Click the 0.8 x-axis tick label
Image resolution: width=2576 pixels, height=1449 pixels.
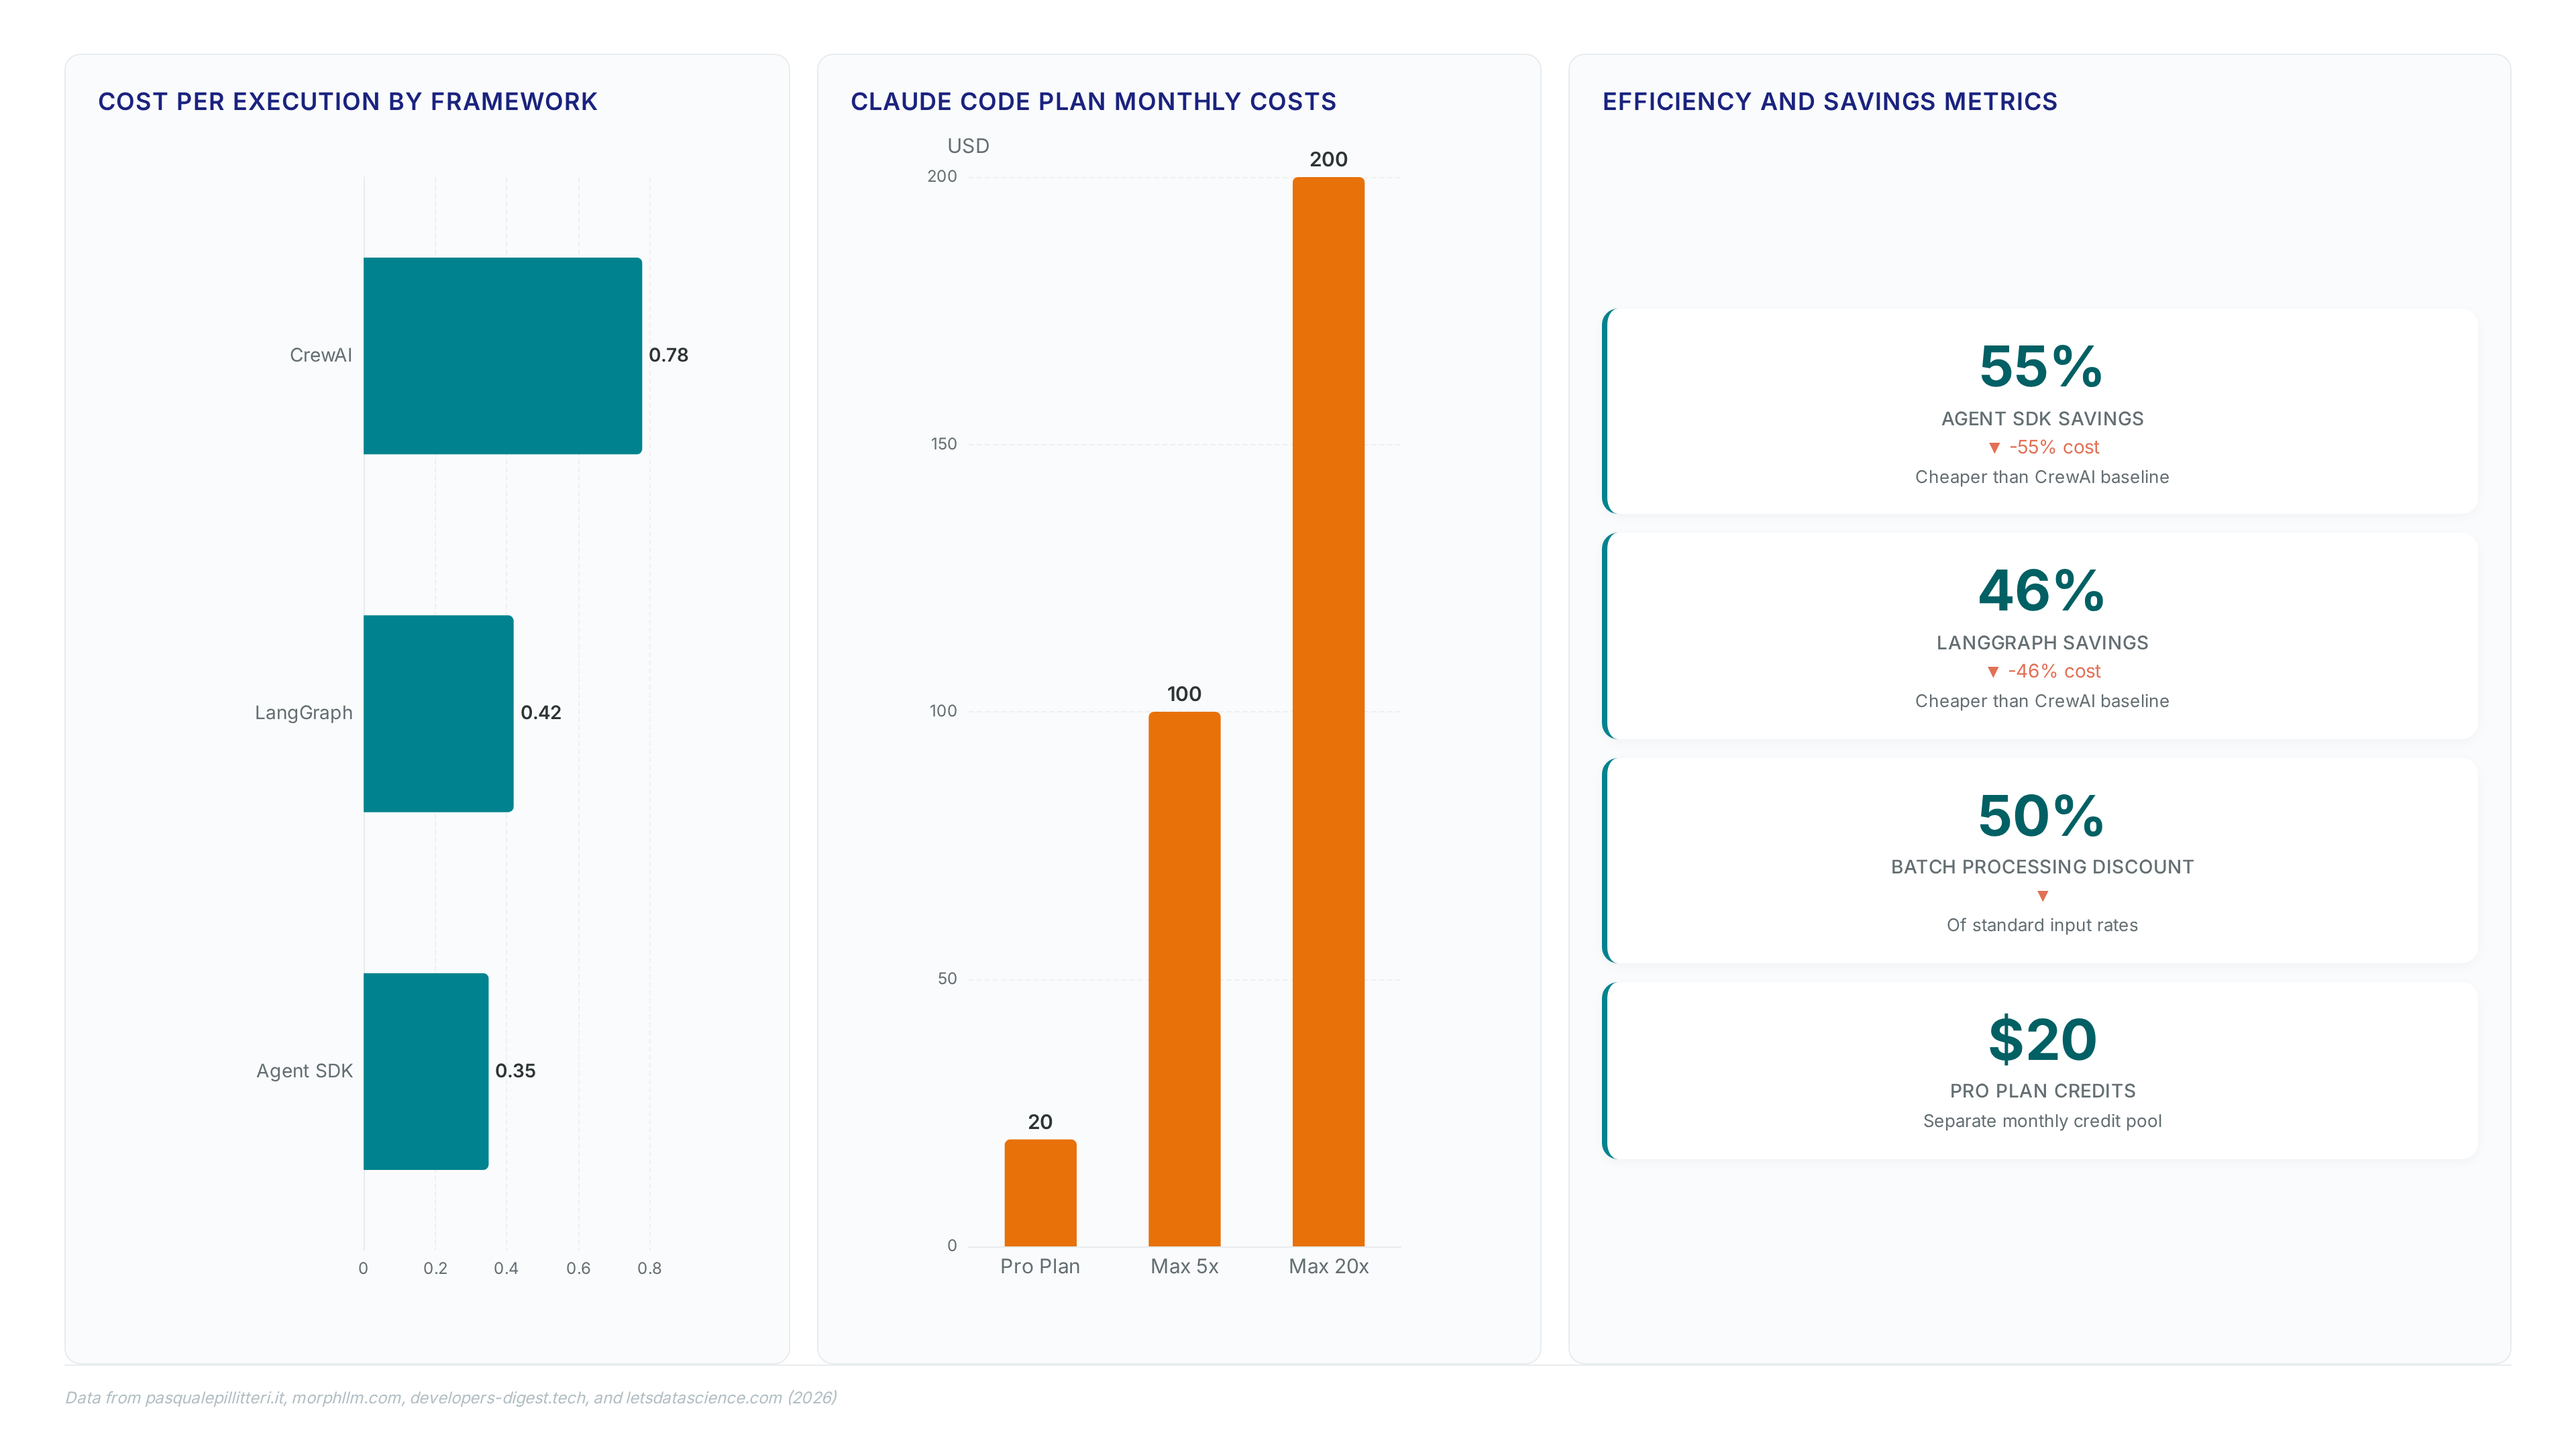point(650,1269)
